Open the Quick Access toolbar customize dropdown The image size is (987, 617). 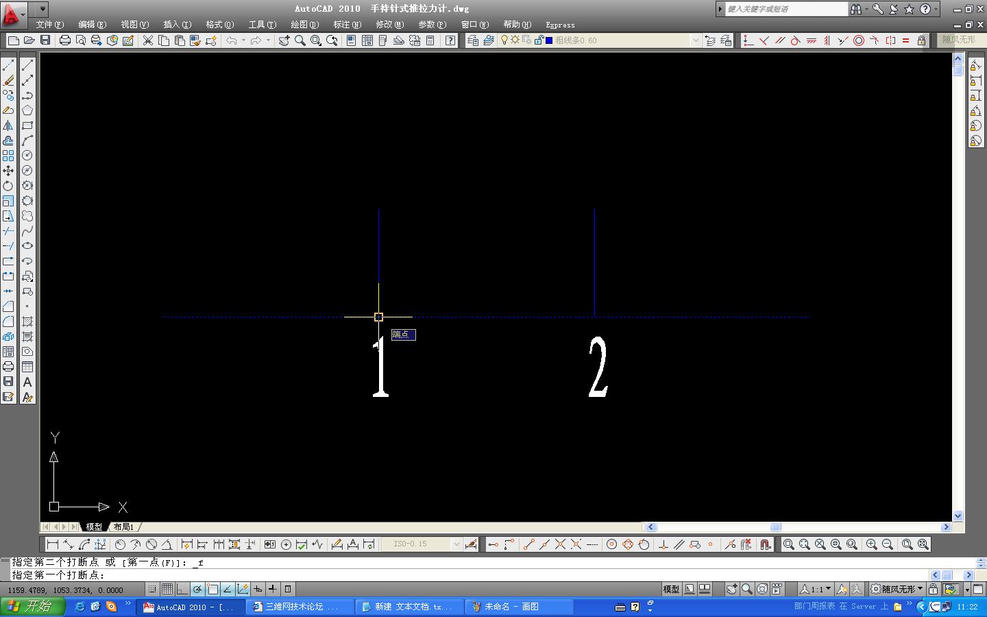click(x=42, y=9)
